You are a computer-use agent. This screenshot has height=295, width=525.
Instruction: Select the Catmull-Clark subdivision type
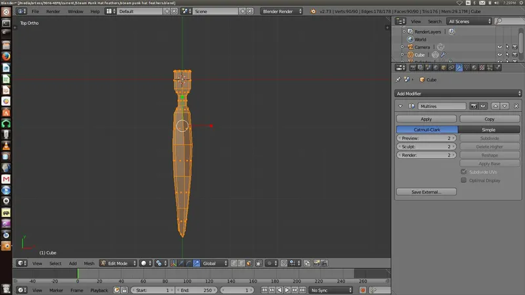click(427, 129)
